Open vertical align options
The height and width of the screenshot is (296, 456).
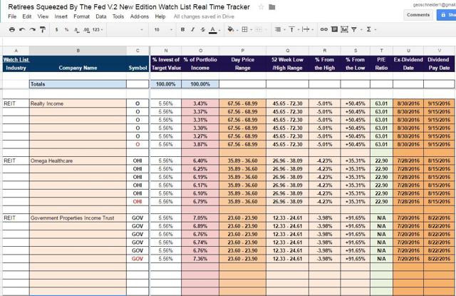pyautogui.click(x=294, y=29)
